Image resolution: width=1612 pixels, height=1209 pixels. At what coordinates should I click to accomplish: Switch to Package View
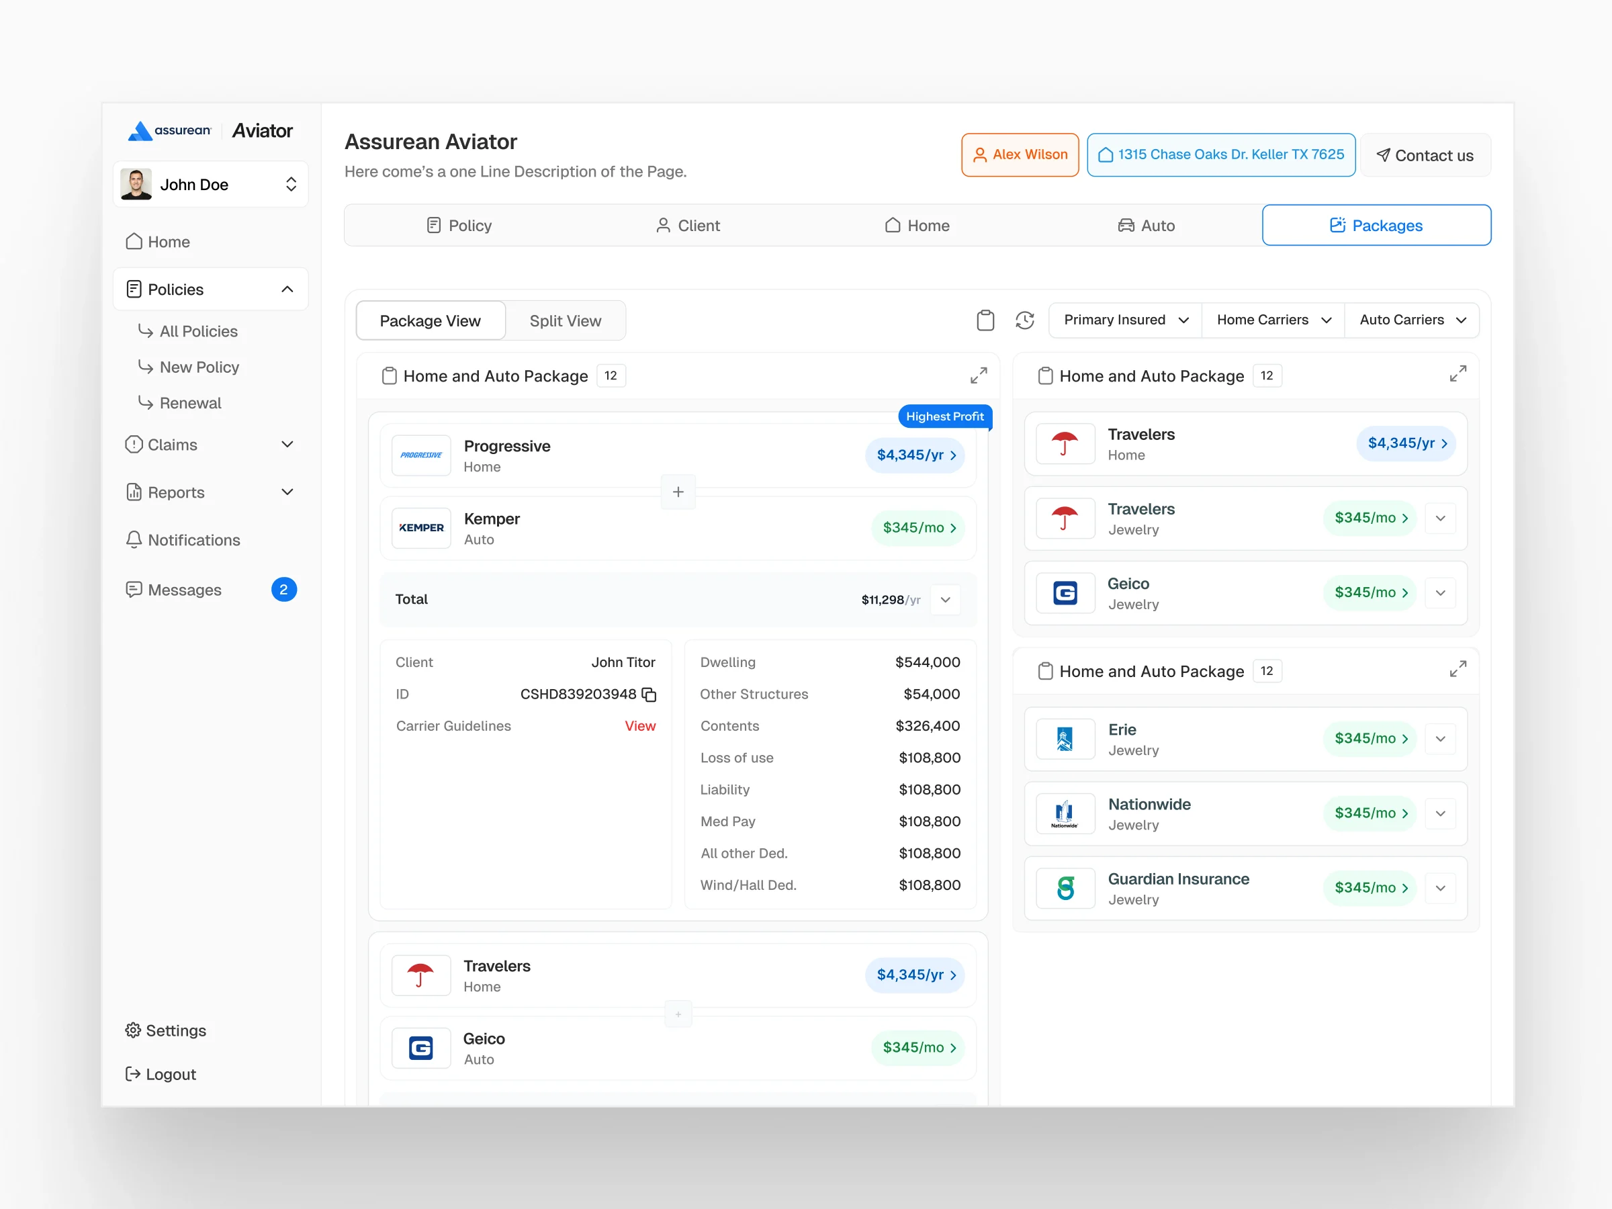(431, 320)
